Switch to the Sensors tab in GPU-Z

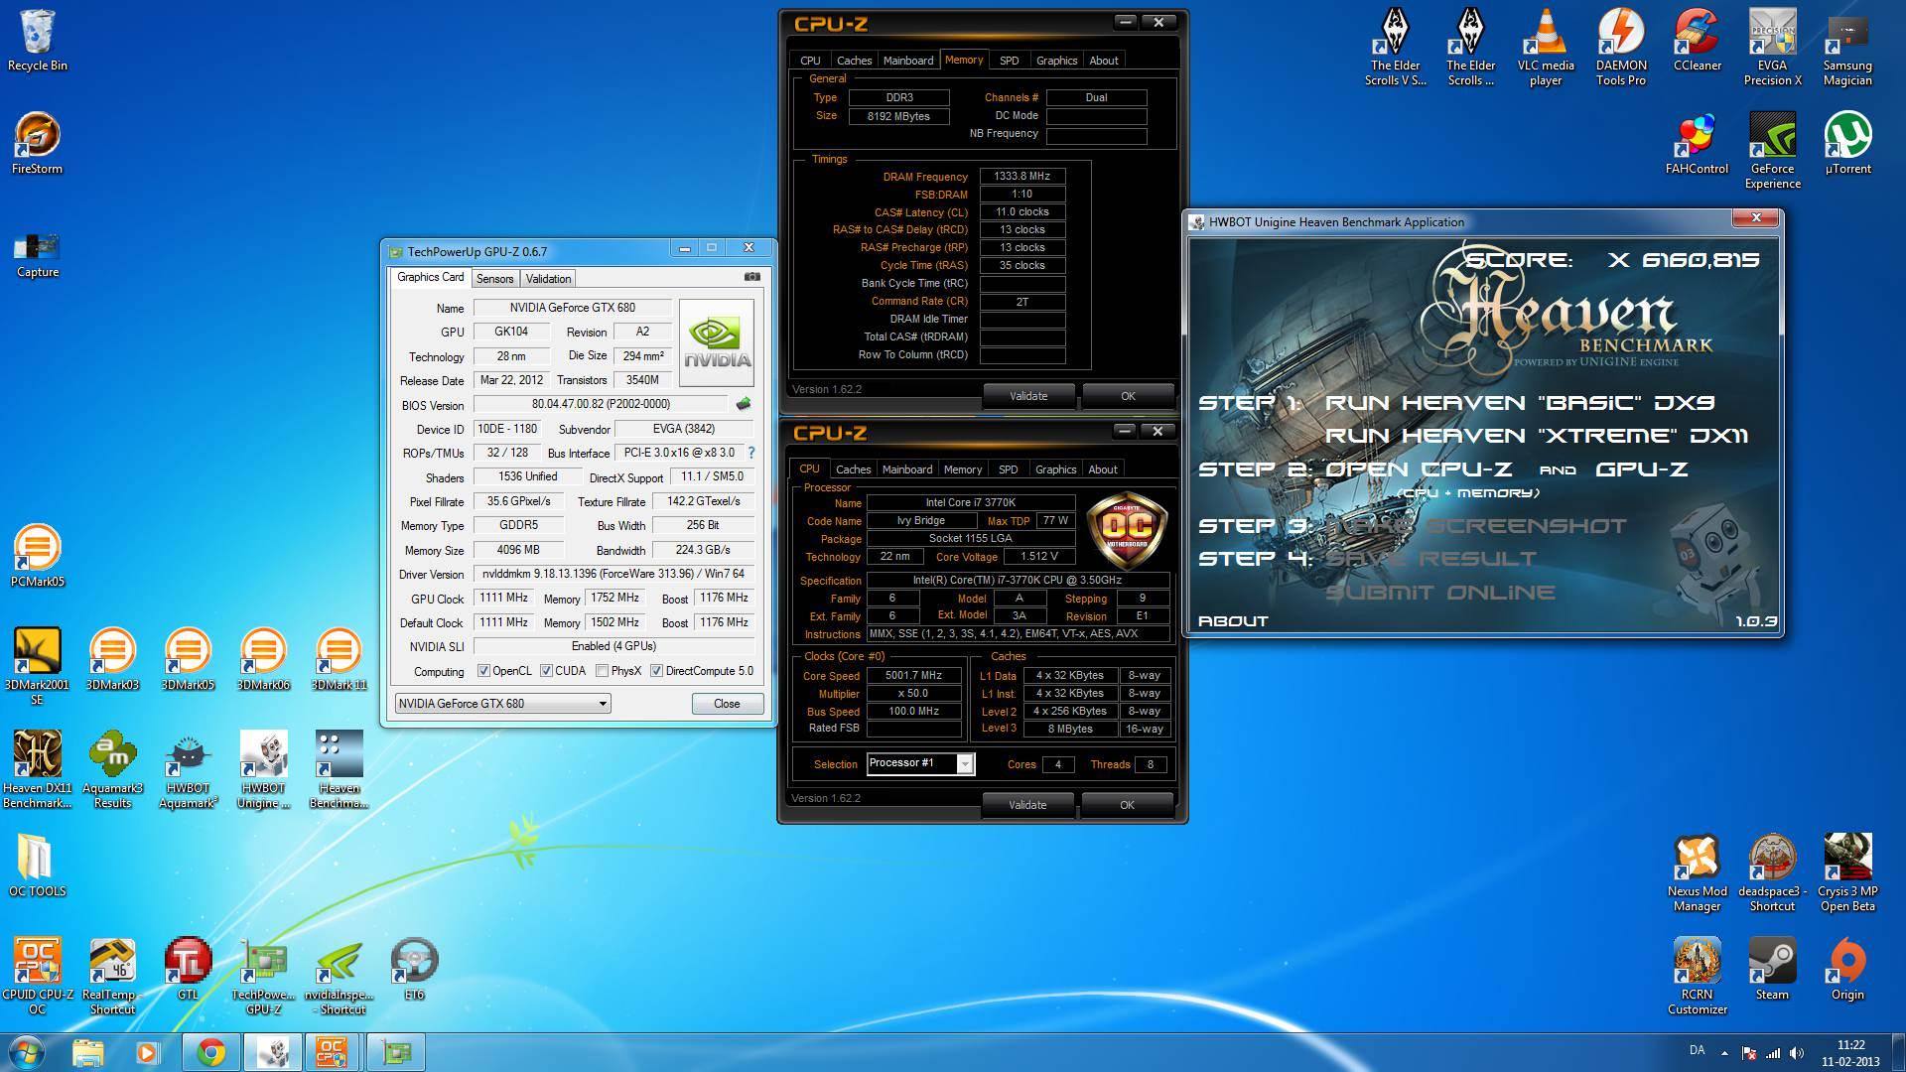[494, 279]
